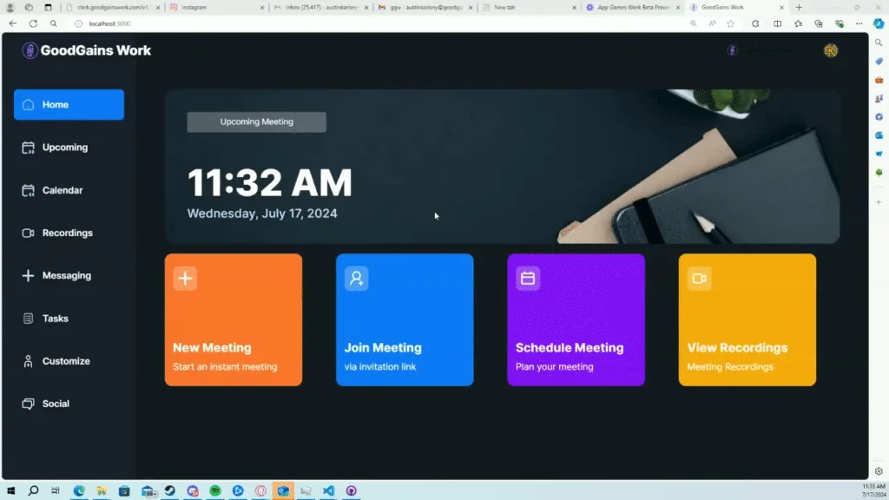Click the purple calendar icon on Schedule Meeting
The height and width of the screenshot is (500, 889).
click(527, 279)
